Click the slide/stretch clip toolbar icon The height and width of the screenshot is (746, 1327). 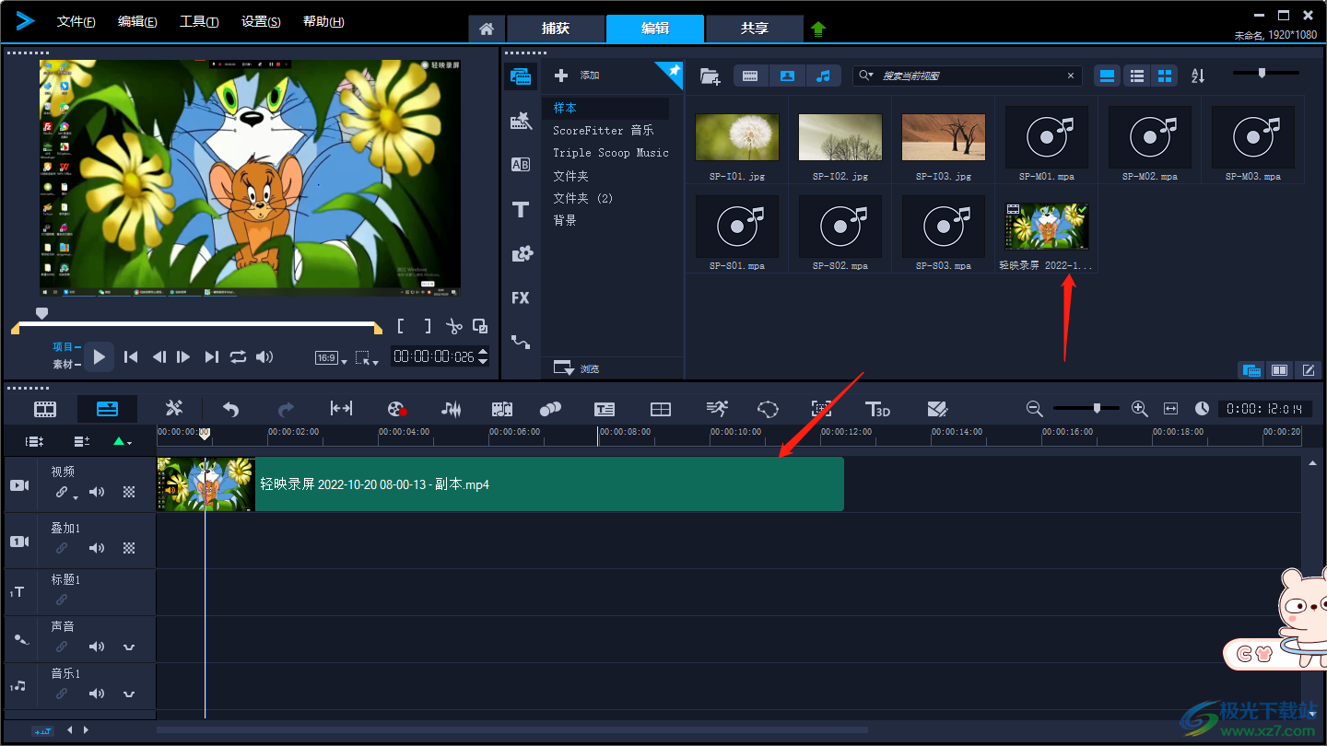(341, 409)
